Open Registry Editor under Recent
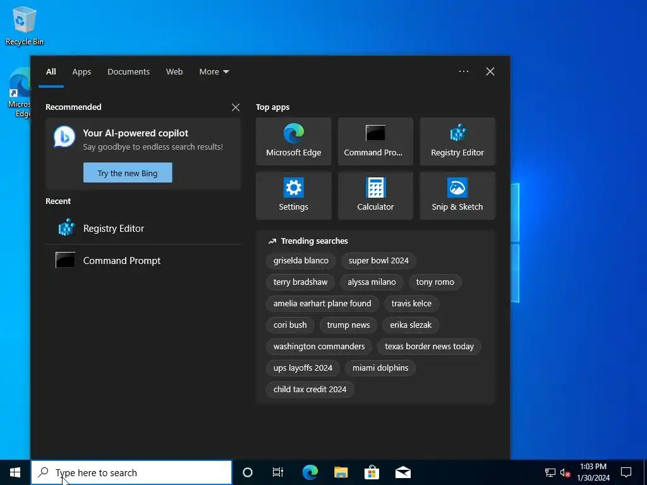This screenshot has width=647, height=485. pos(143,228)
